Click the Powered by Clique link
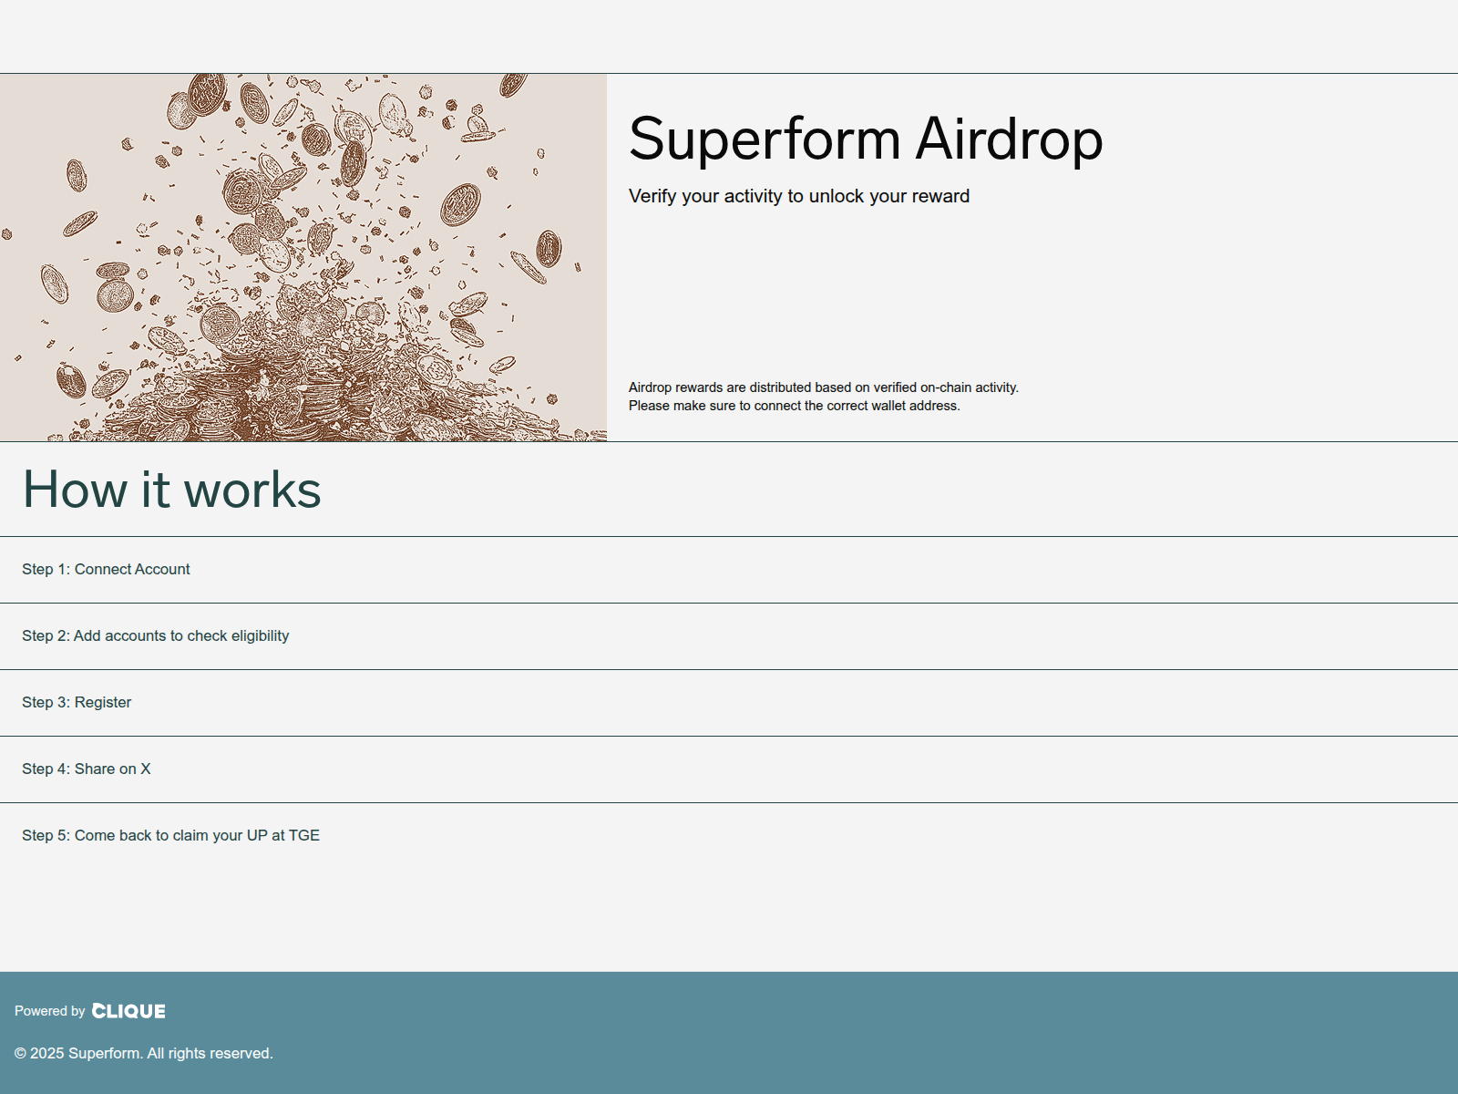The width and height of the screenshot is (1458, 1094). point(91,1011)
